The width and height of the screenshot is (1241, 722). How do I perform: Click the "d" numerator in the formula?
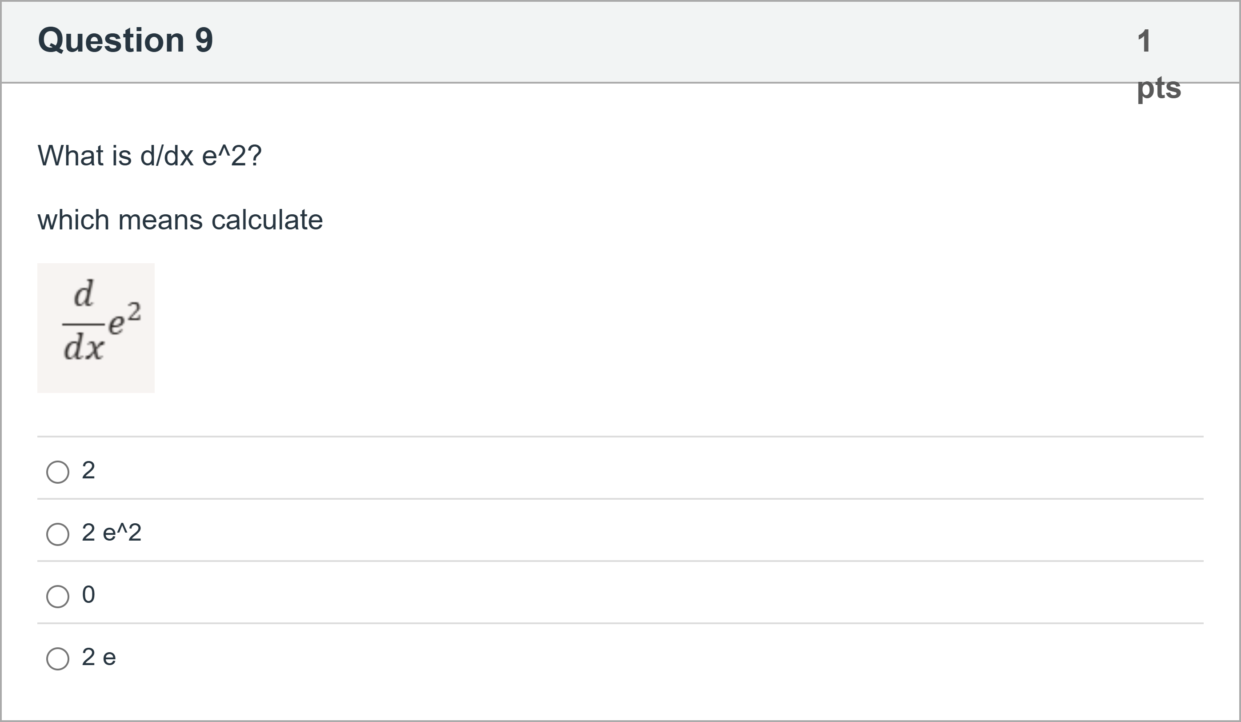(x=83, y=294)
